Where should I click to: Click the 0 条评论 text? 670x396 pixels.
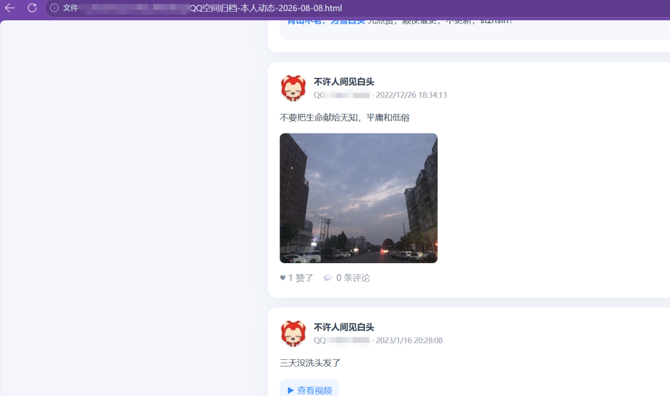(353, 278)
